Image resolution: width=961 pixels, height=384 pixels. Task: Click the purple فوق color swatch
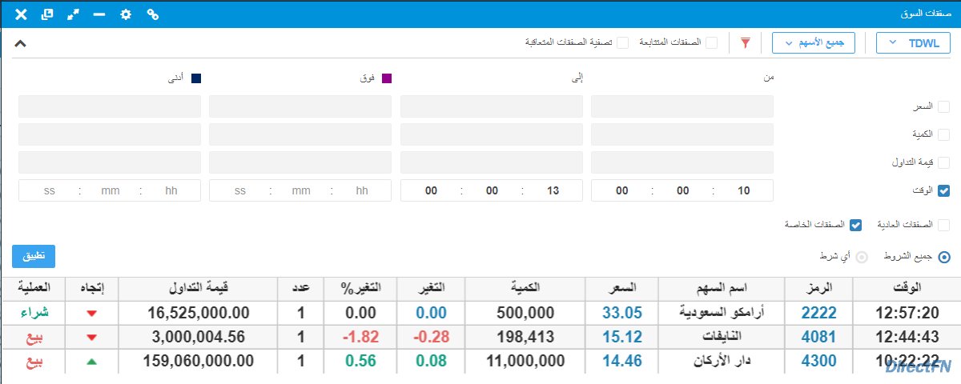[387, 78]
